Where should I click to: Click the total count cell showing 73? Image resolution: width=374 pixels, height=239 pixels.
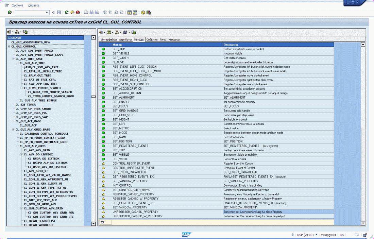105,222
